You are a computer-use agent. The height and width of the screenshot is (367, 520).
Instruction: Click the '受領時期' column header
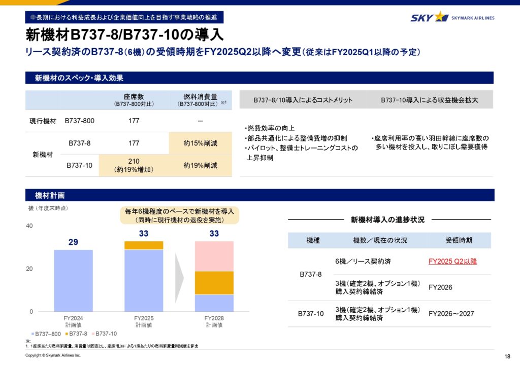pyautogui.click(x=459, y=241)
